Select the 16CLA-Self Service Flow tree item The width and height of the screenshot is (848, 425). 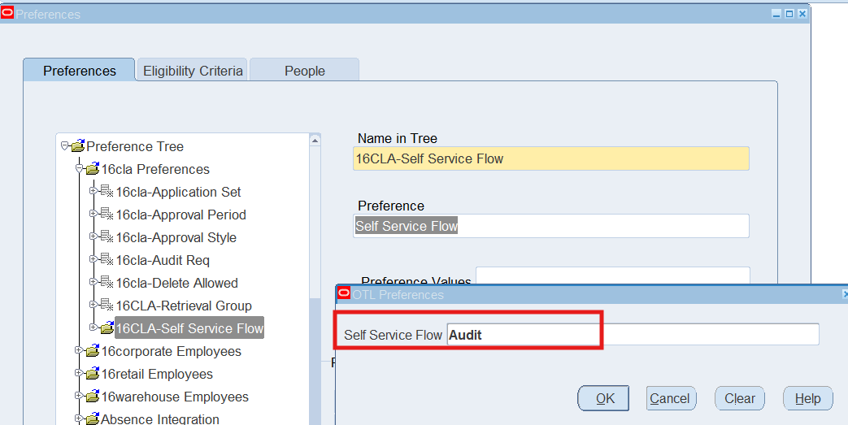point(189,329)
